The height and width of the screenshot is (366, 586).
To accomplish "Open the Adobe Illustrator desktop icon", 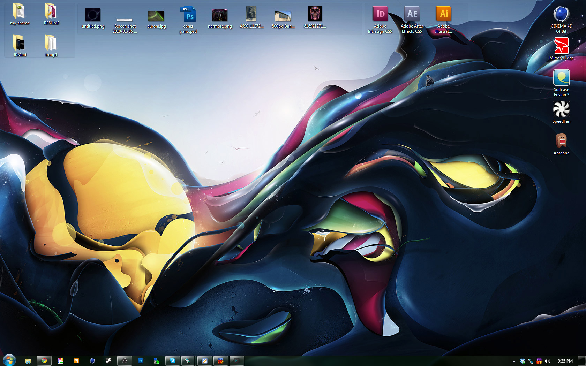I will 443,14.
